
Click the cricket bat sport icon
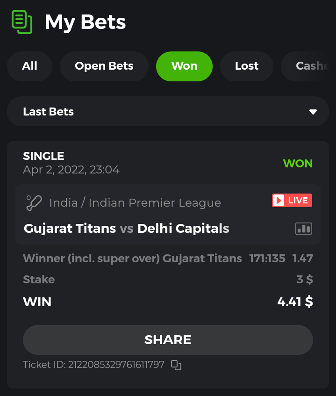[34, 203]
